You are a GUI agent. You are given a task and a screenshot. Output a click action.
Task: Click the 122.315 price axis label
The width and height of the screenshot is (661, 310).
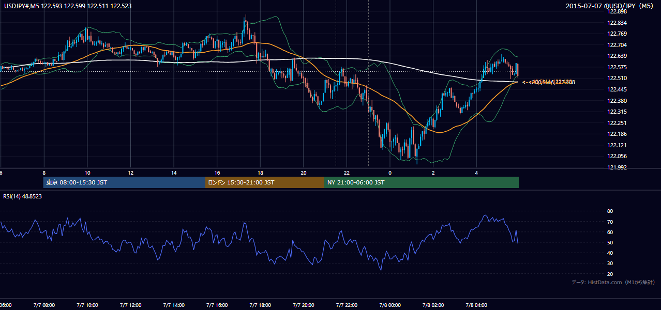(x=616, y=112)
